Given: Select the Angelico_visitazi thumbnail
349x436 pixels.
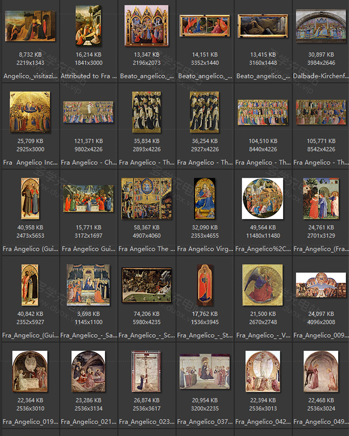Looking at the screenshot, I should 30,26.
